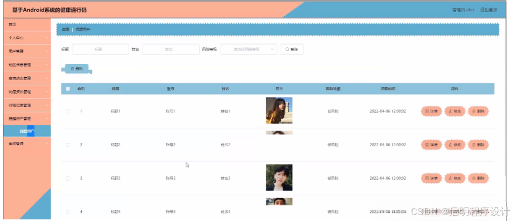512x221 pixels.
Task: Click the 低风险 cell in row 2
Action: pos(333,145)
